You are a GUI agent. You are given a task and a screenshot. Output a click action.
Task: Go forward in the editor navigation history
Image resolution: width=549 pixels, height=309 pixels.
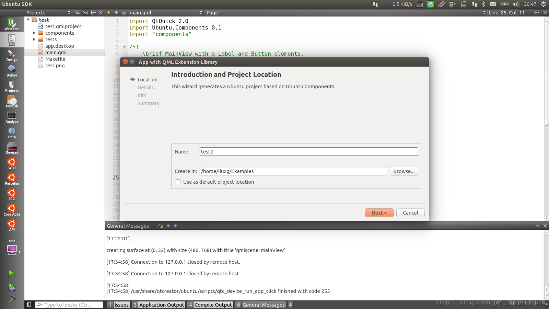pyautogui.click(x=116, y=12)
